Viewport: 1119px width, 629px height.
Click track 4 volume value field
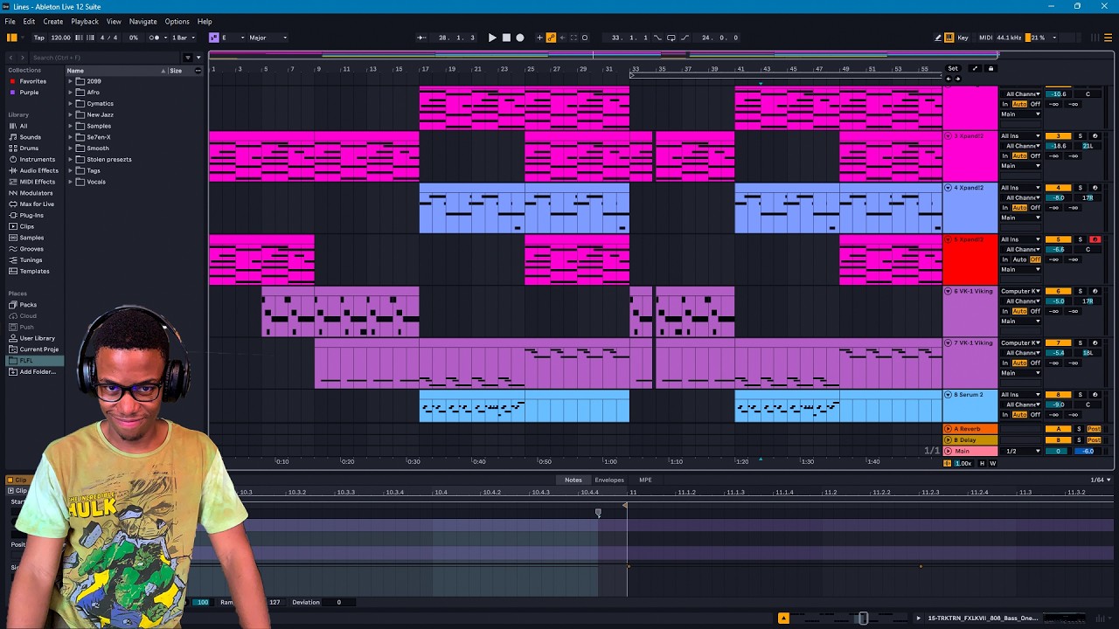[x=1058, y=198]
